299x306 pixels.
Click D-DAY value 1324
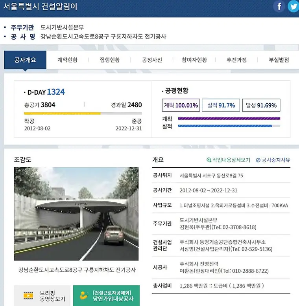pos(56,92)
